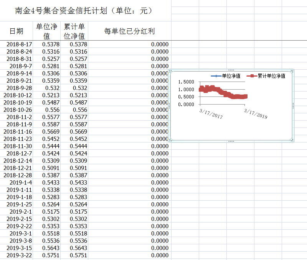The width and height of the screenshot is (307, 260).
Task: Click the 0.0000 dividend cell for 2018-8-17
Action: tap(129, 44)
